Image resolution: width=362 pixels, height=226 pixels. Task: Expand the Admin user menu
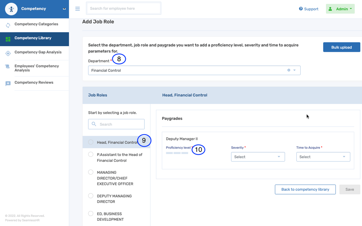[x=340, y=9]
